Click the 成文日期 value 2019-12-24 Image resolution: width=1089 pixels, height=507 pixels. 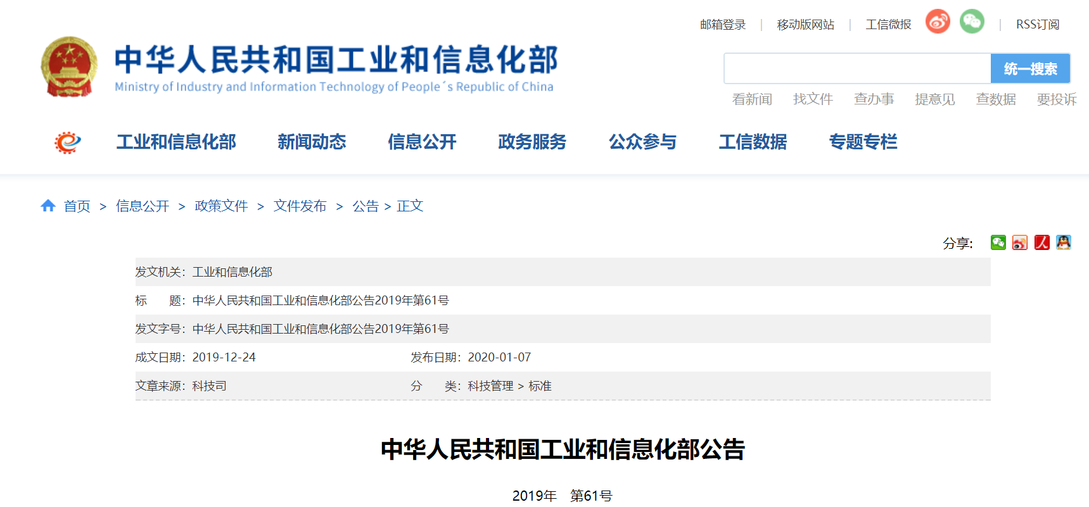coord(224,358)
